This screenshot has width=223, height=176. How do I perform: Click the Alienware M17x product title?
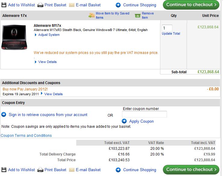coord(47,26)
